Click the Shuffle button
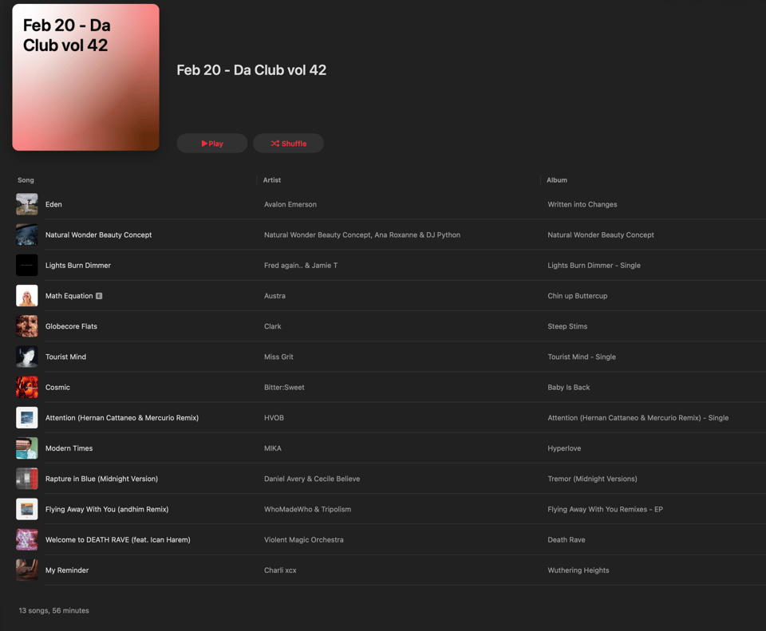The image size is (766, 631). (x=288, y=143)
